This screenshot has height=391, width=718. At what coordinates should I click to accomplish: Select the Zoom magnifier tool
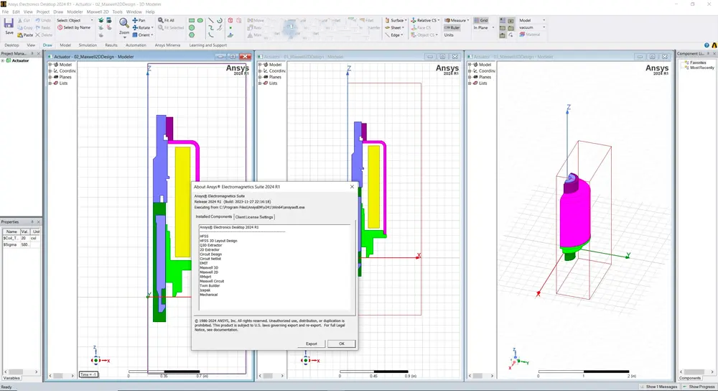(124, 24)
